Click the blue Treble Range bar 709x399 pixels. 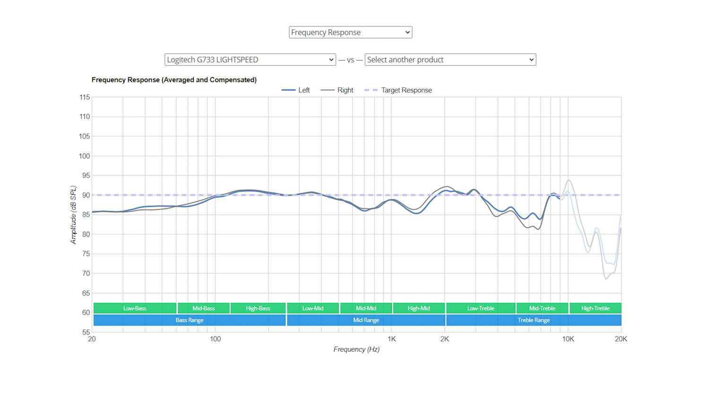tap(534, 320)
